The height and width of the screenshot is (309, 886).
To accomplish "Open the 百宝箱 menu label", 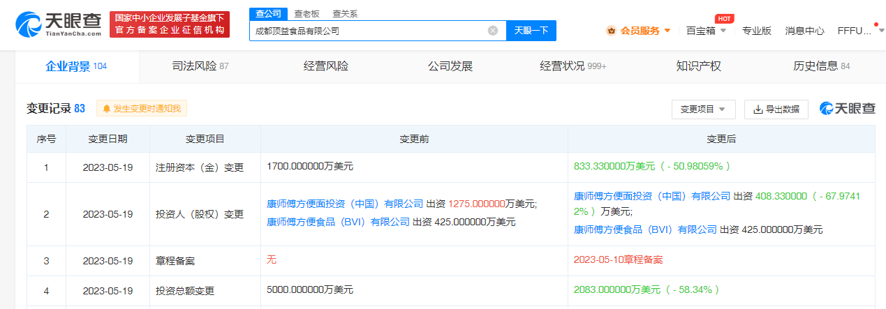I will click(x=701, y=31).
